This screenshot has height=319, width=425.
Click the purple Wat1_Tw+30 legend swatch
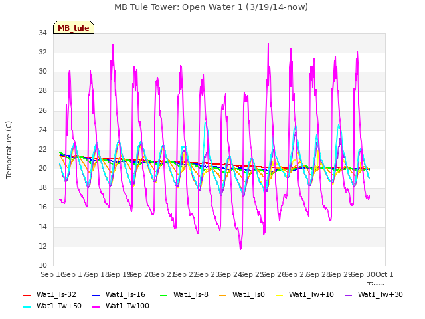[x=348, y=295]
